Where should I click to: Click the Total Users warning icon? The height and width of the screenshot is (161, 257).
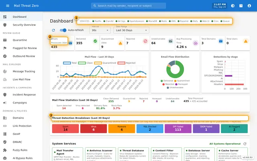pos(246,41)
